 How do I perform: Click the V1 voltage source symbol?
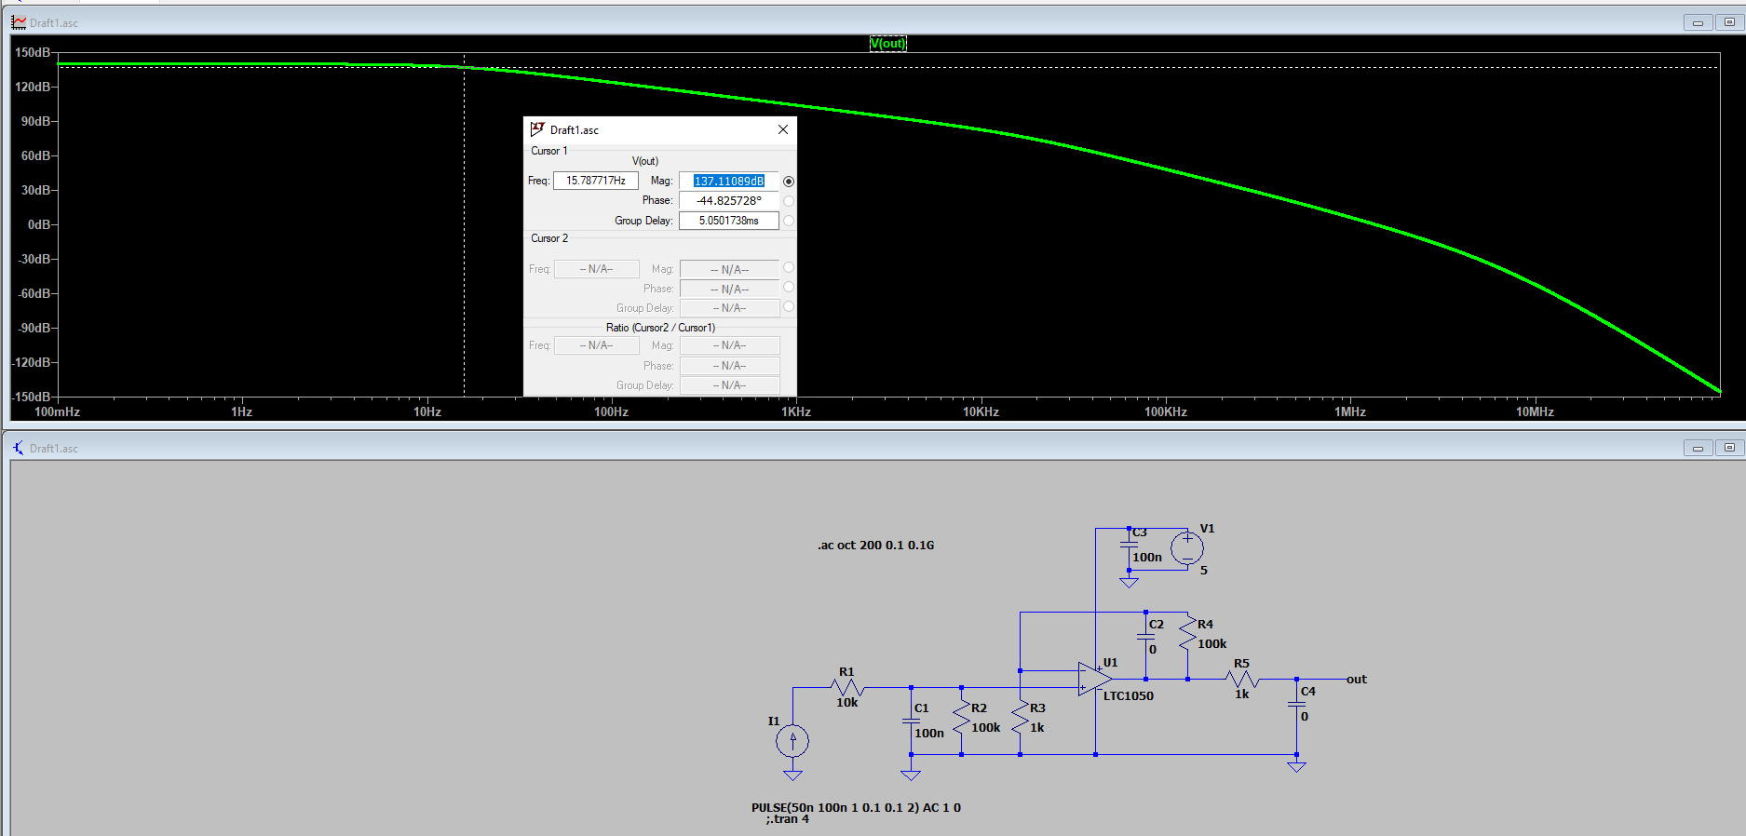click(x=1187, y=548)
